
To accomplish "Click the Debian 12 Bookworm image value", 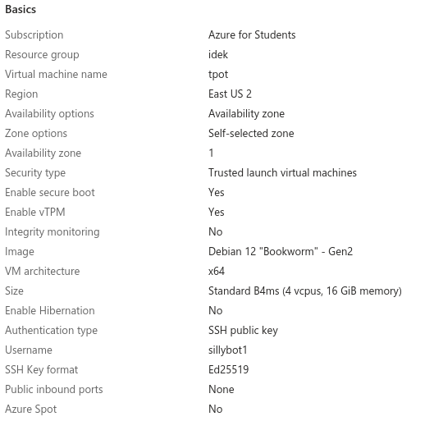I will (x=281, y=251).
